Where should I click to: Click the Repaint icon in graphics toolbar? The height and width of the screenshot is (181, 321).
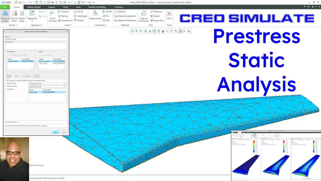tap(145, 31)
